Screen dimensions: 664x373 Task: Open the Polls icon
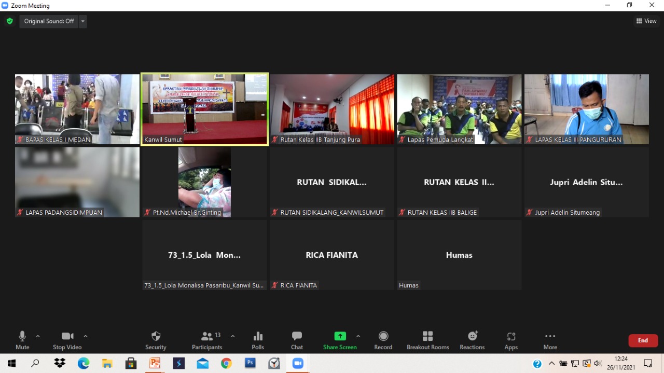[x=258, y=340]
